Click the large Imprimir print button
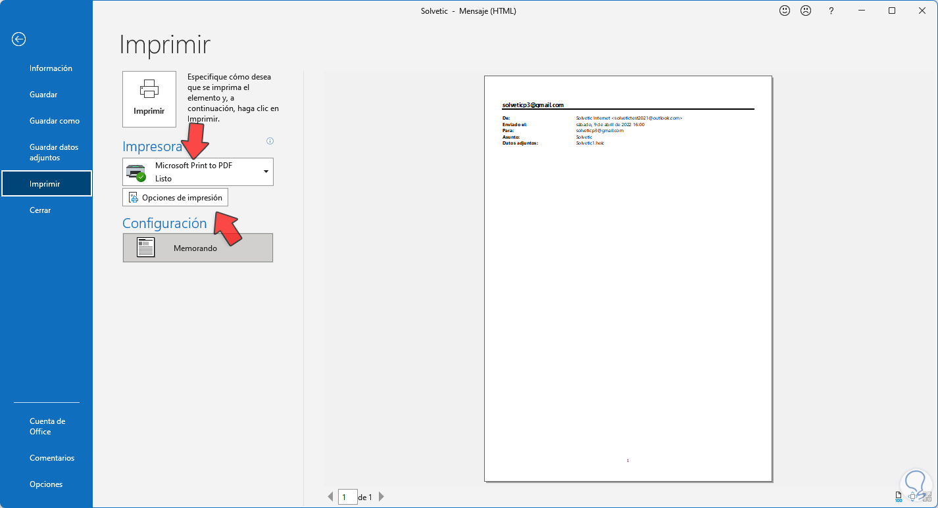Viewport: 938px width, 508px height. [x=149, y=99]
